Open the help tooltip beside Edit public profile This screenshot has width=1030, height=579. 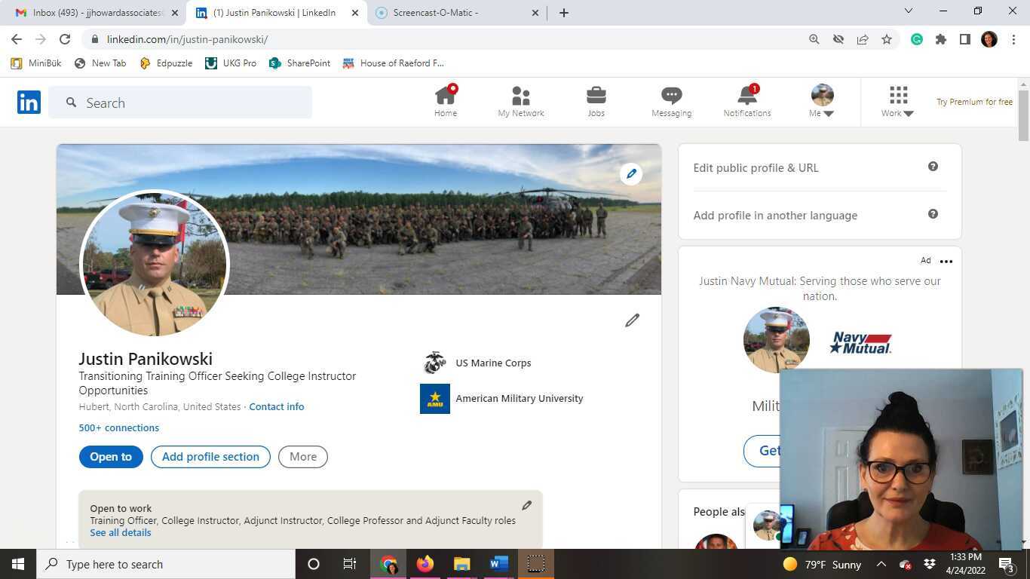933,167
